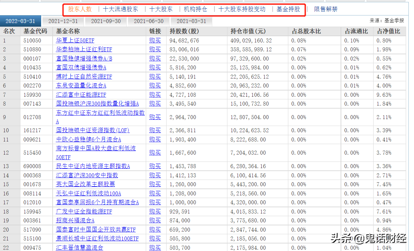Switch to 2021-09-30 report date
414x251 pixels.
point(106,21)
